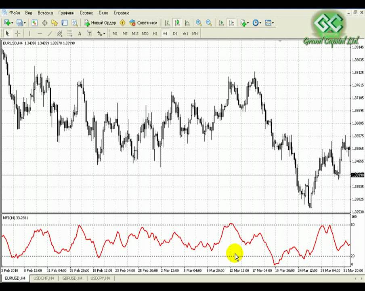Image resolution: width=365 pixels, height=291 pixels.
Task: Select the crosshair tool
Action: [x=17, y=34]
